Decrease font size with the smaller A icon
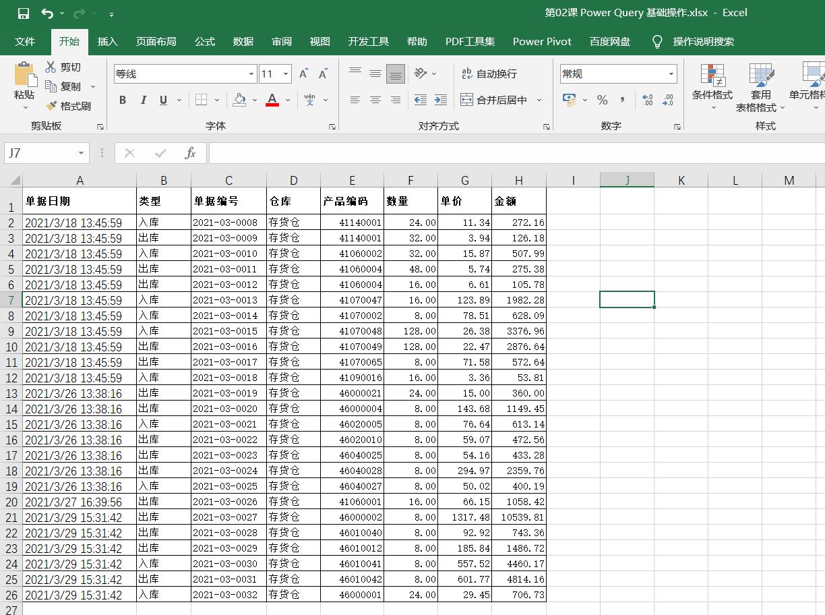Screen dimensions: 825x615 click(323, 74)
